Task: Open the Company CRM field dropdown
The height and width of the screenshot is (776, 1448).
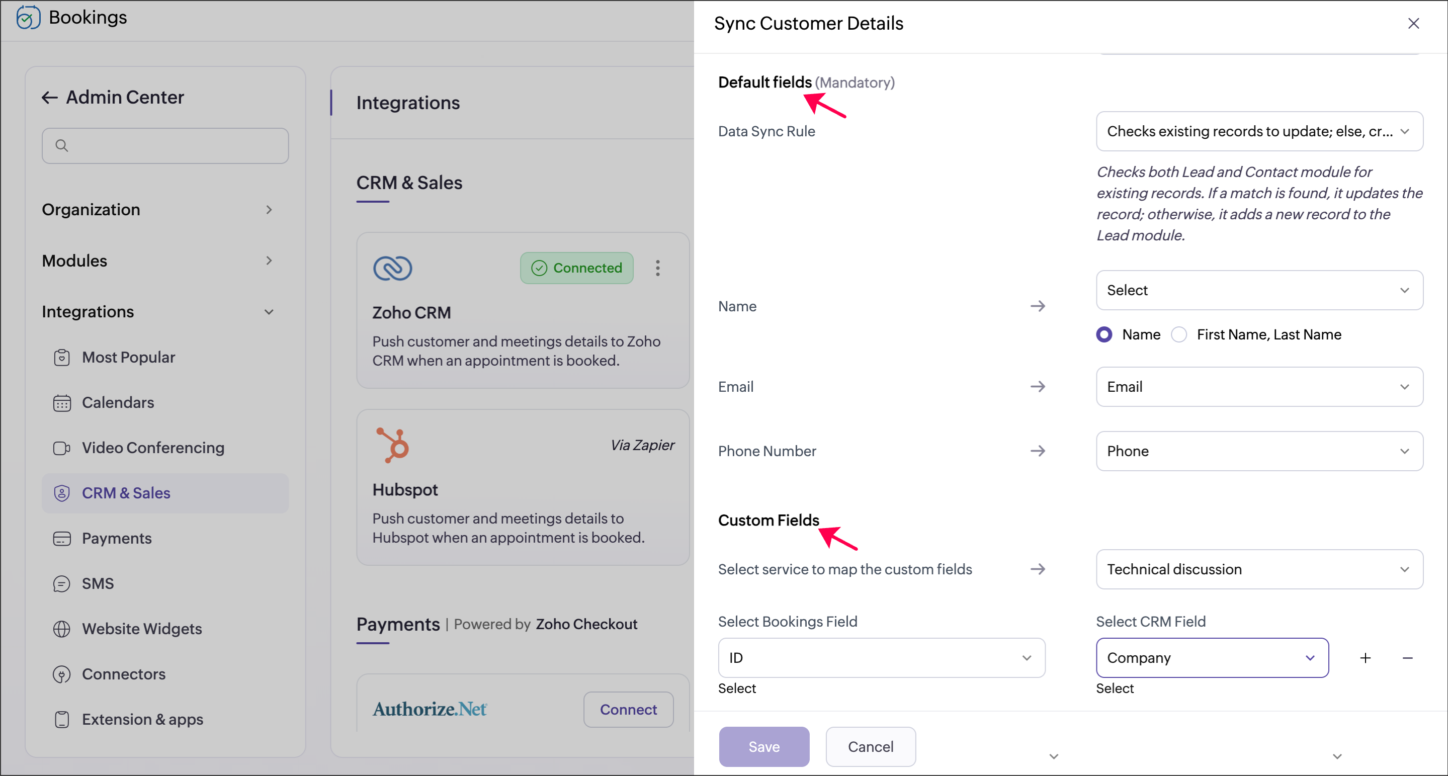Action: (x=1211, y=658)
